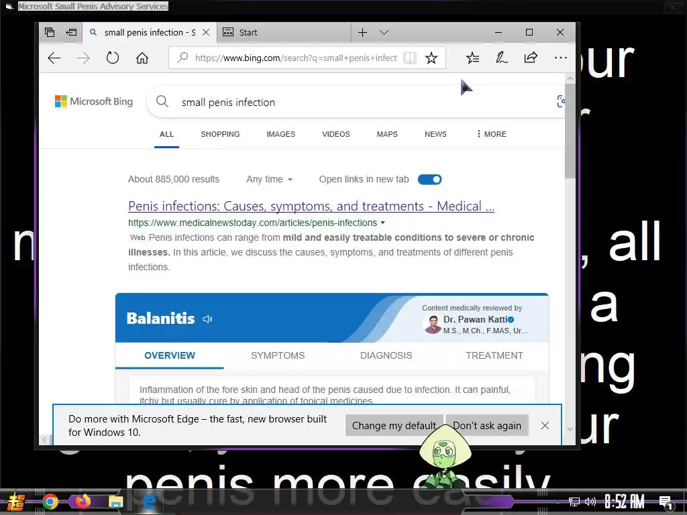Open Edge Settings and more menu

560,58
